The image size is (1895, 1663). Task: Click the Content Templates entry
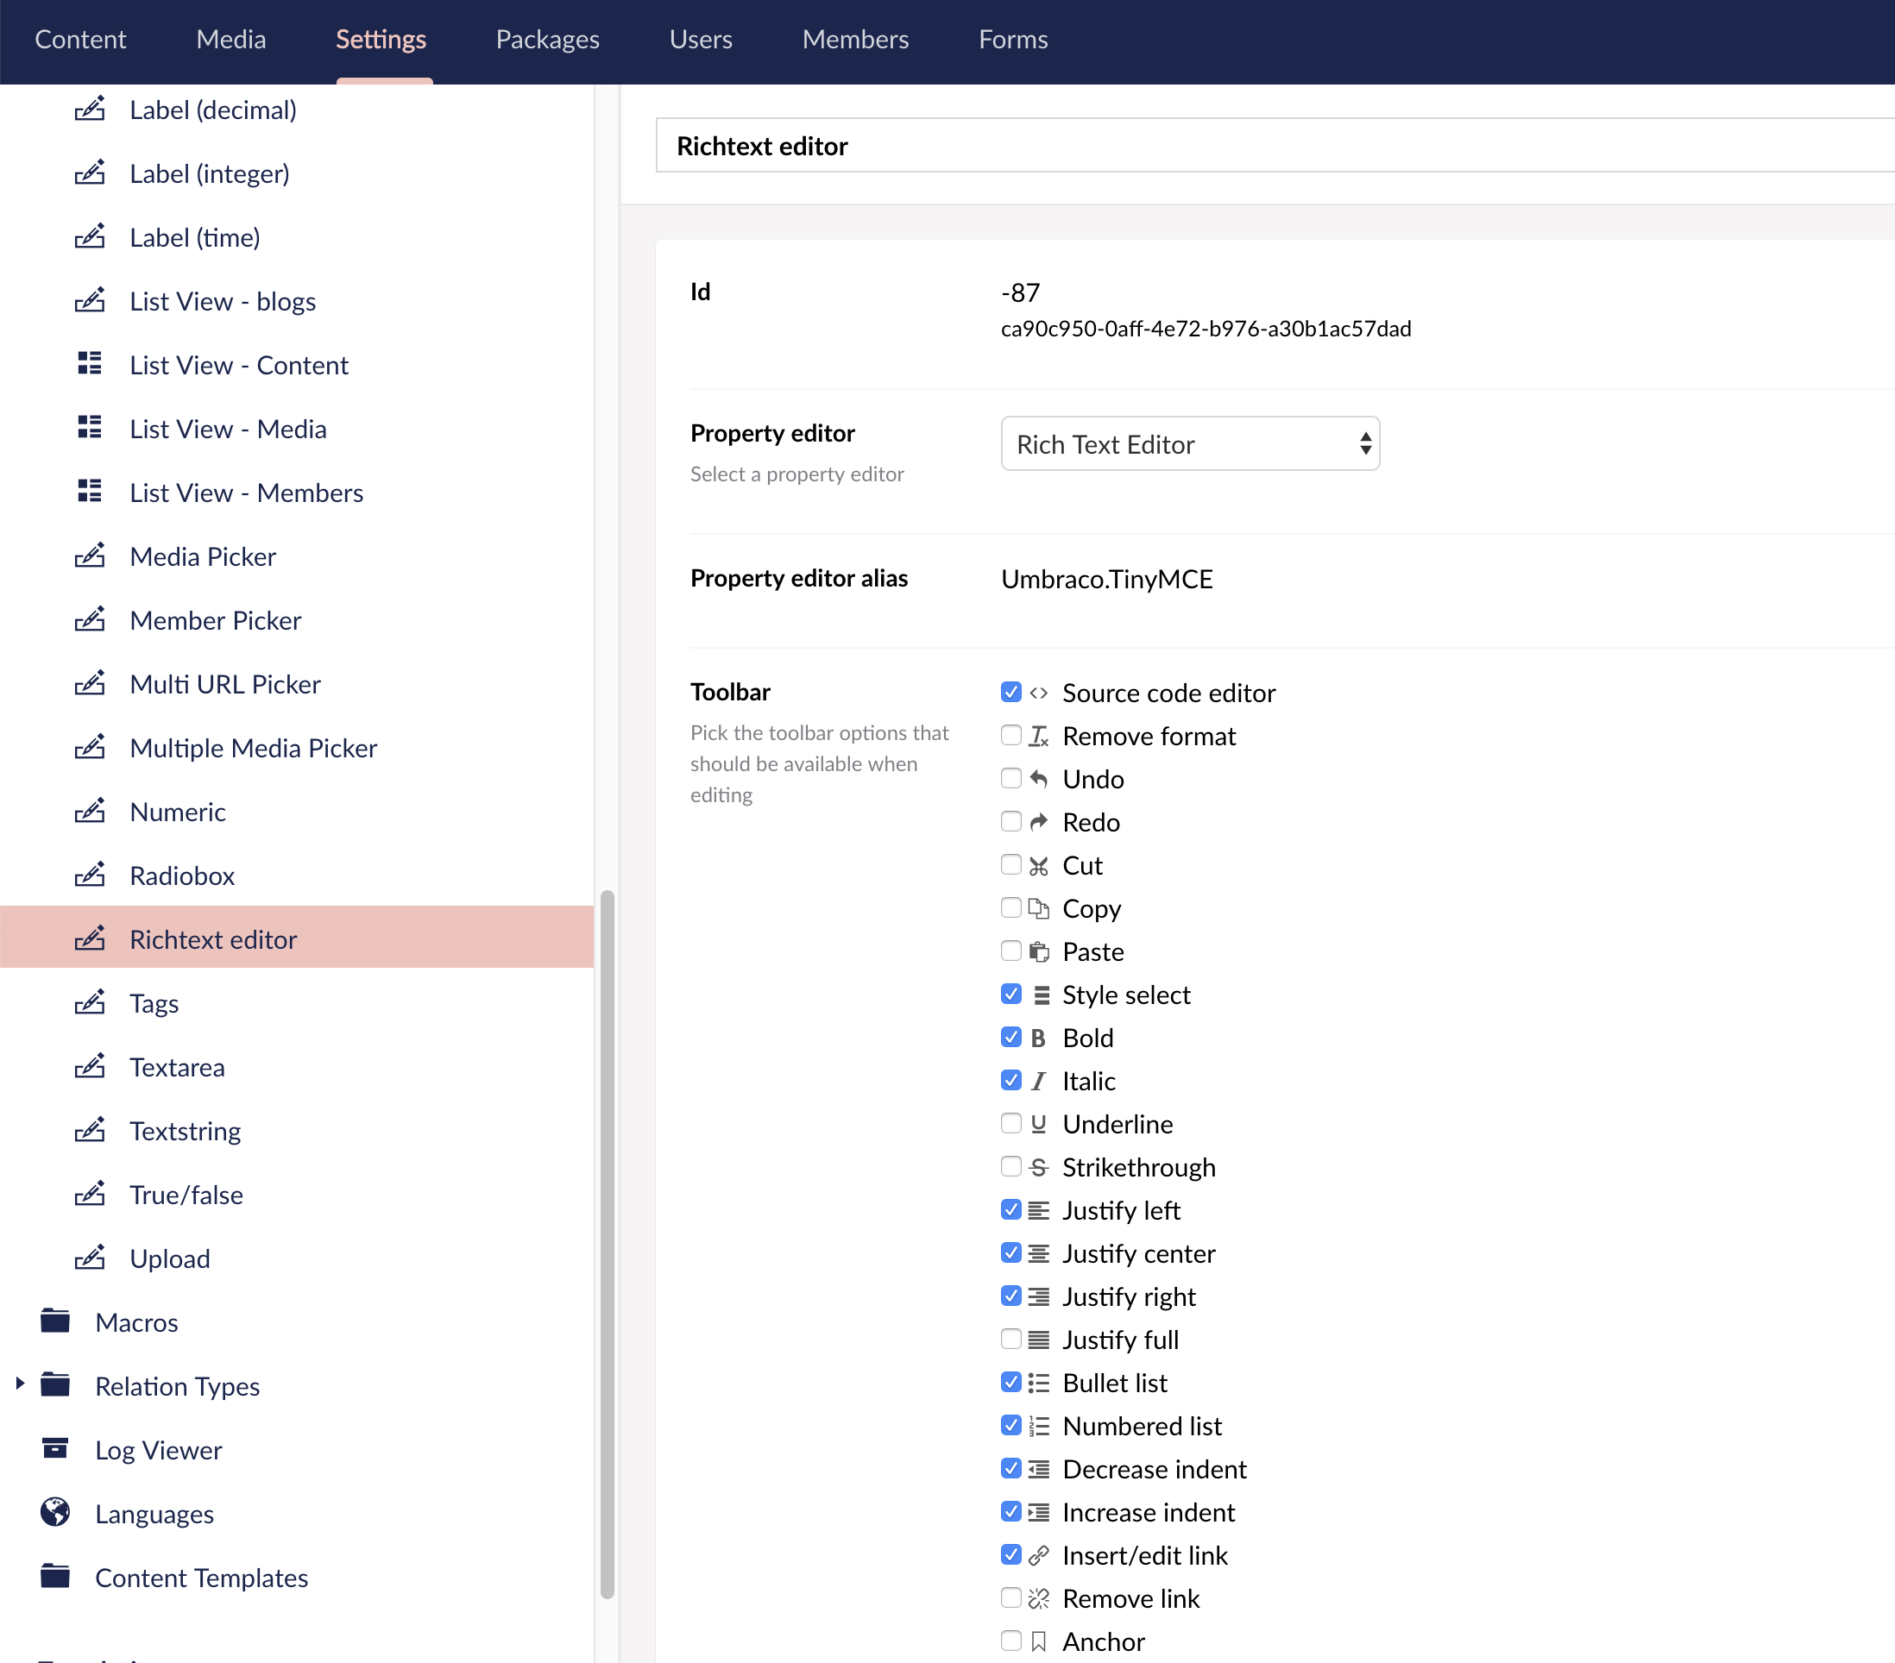(x=202, y=1577)
